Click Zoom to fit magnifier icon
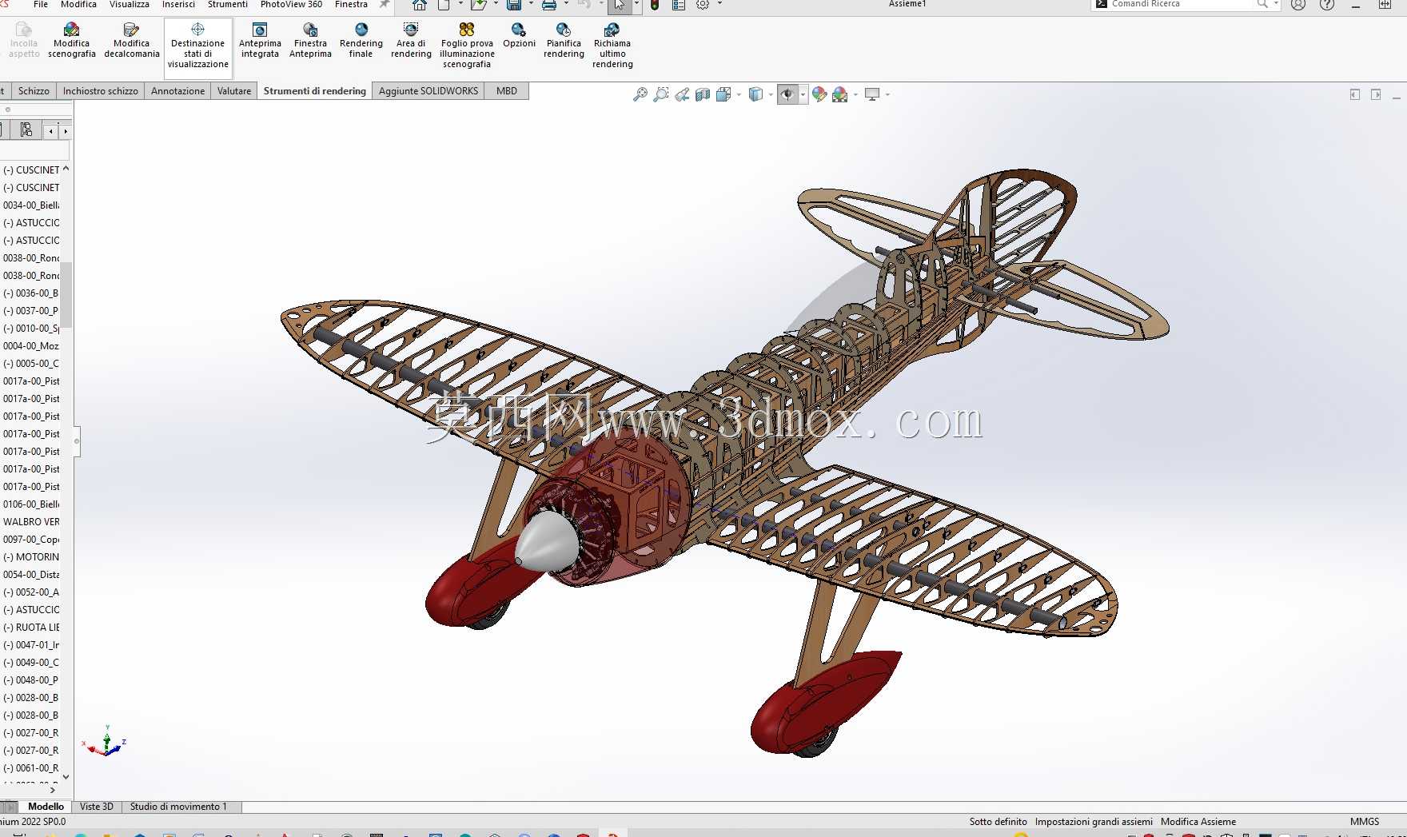 640,94
